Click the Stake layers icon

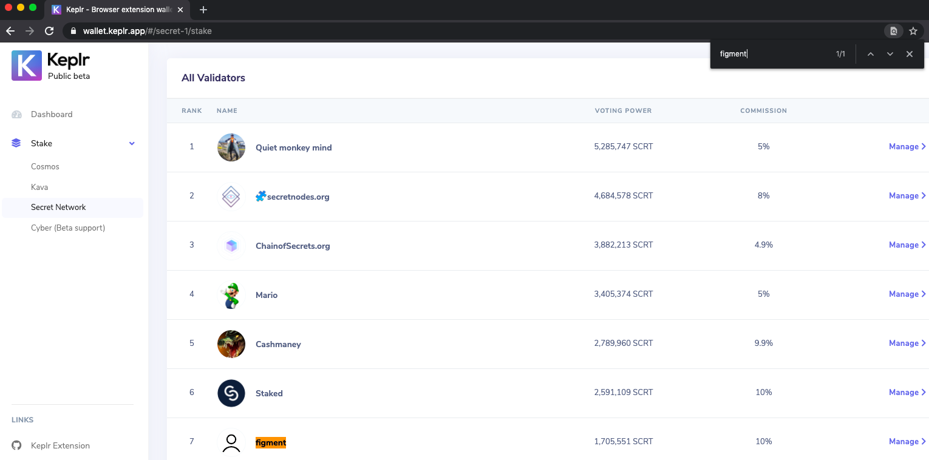[x=16, y=143]
